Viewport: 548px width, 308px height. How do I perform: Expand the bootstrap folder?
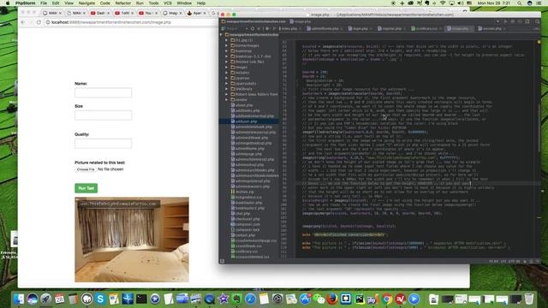coord(226,51)
